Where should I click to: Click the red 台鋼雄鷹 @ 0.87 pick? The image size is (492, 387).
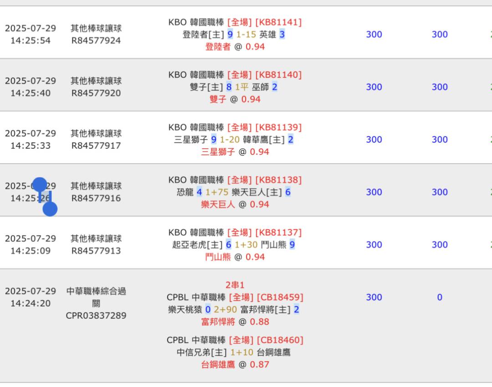click(x=235, y=364)
